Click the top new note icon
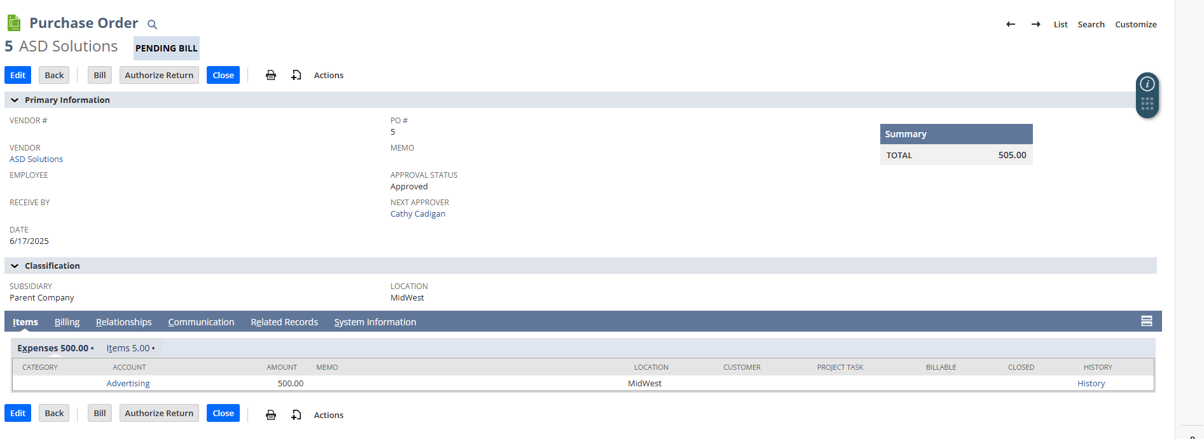 coord(296,76)
